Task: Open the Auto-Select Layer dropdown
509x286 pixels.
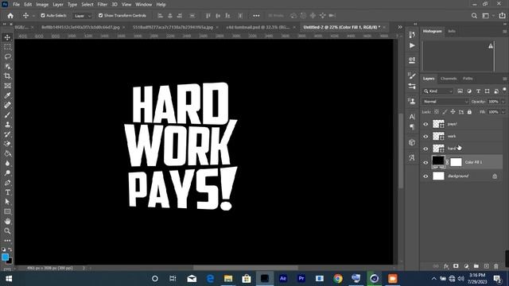Action: [83, 16]
